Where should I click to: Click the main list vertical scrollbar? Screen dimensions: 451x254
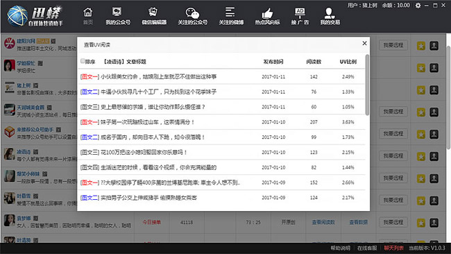(448, 97)
